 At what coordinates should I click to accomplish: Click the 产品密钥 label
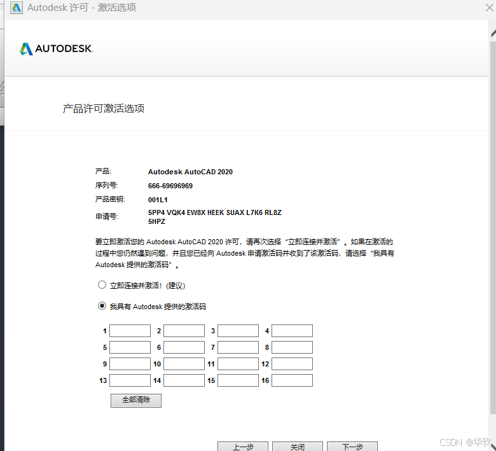click(x=110, y=199)
